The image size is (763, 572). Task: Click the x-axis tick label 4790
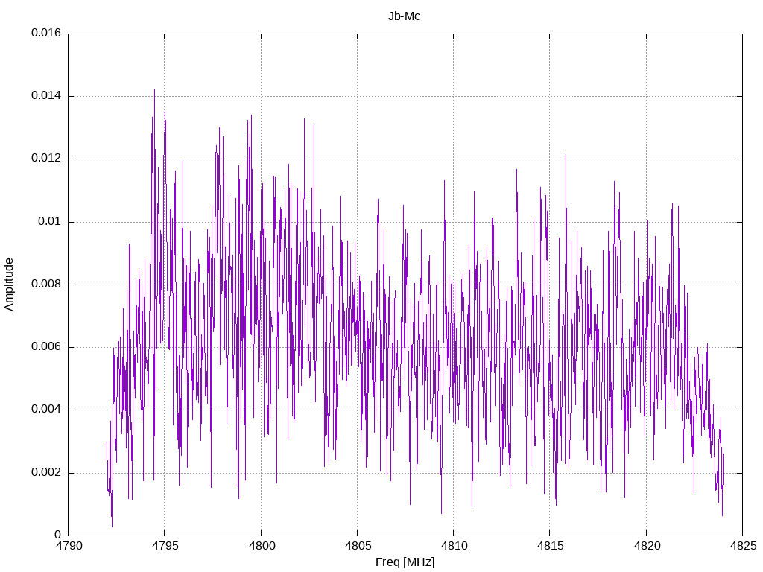click(69, 546)
